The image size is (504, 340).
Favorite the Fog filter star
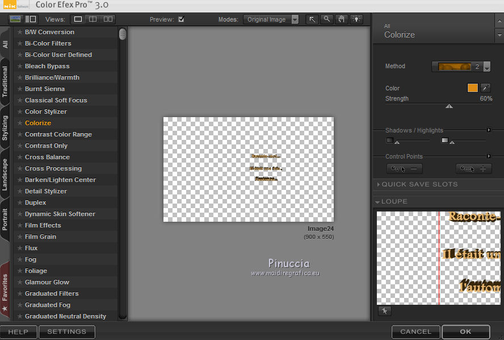click(20, 259)
